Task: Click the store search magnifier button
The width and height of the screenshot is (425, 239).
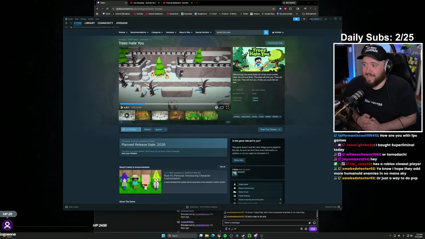Action: pyautogui.click(x=266, y=32)
